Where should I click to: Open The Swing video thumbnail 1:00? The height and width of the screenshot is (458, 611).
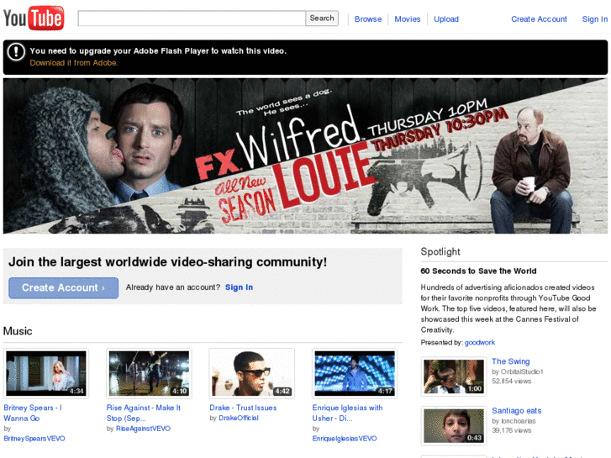tap(454, 376)
